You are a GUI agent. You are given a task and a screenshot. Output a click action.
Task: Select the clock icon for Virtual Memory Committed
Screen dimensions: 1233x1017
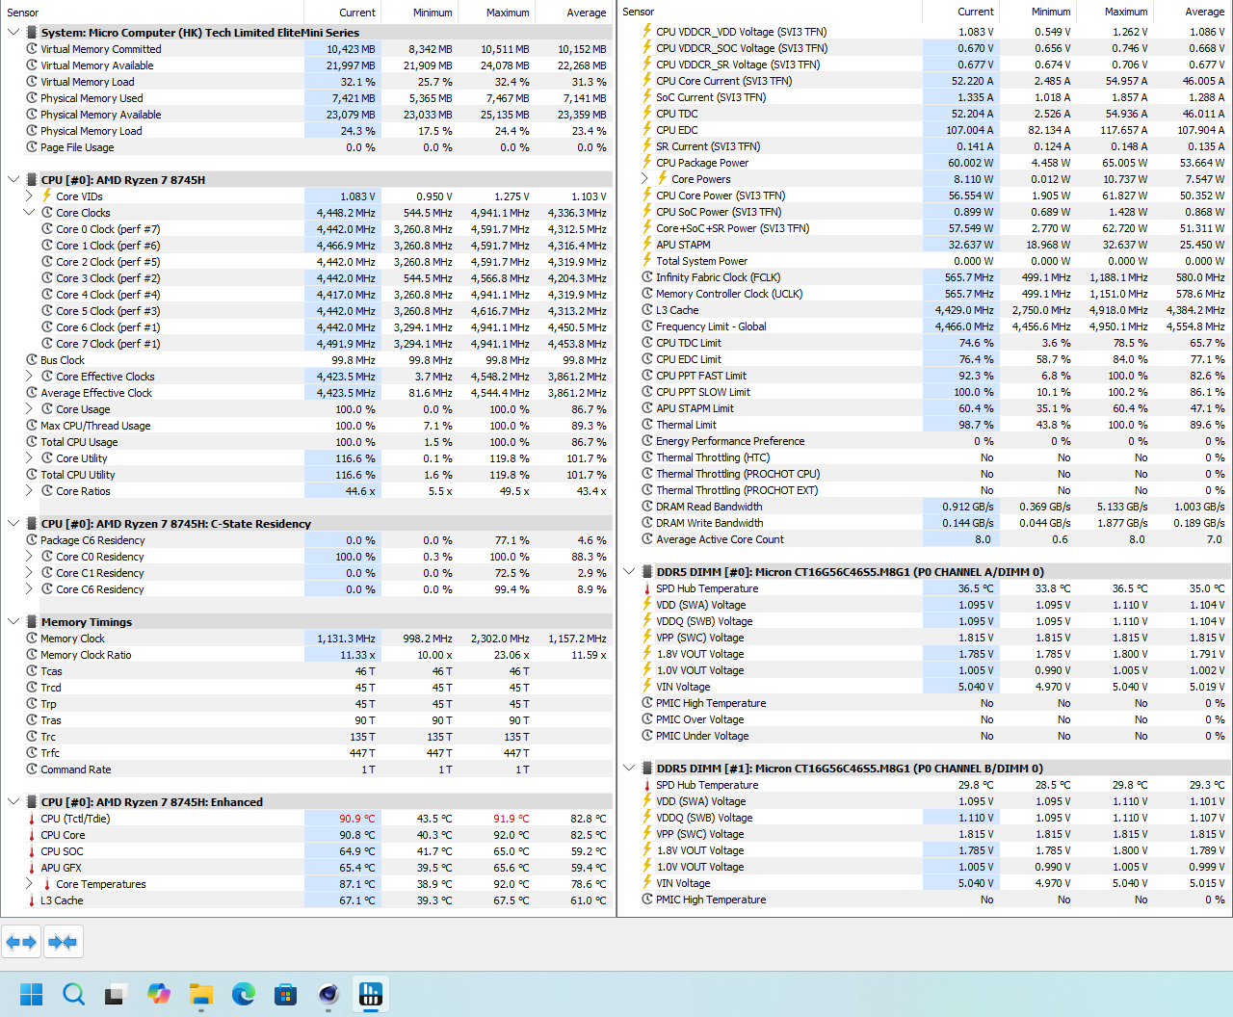click(32, 49)
